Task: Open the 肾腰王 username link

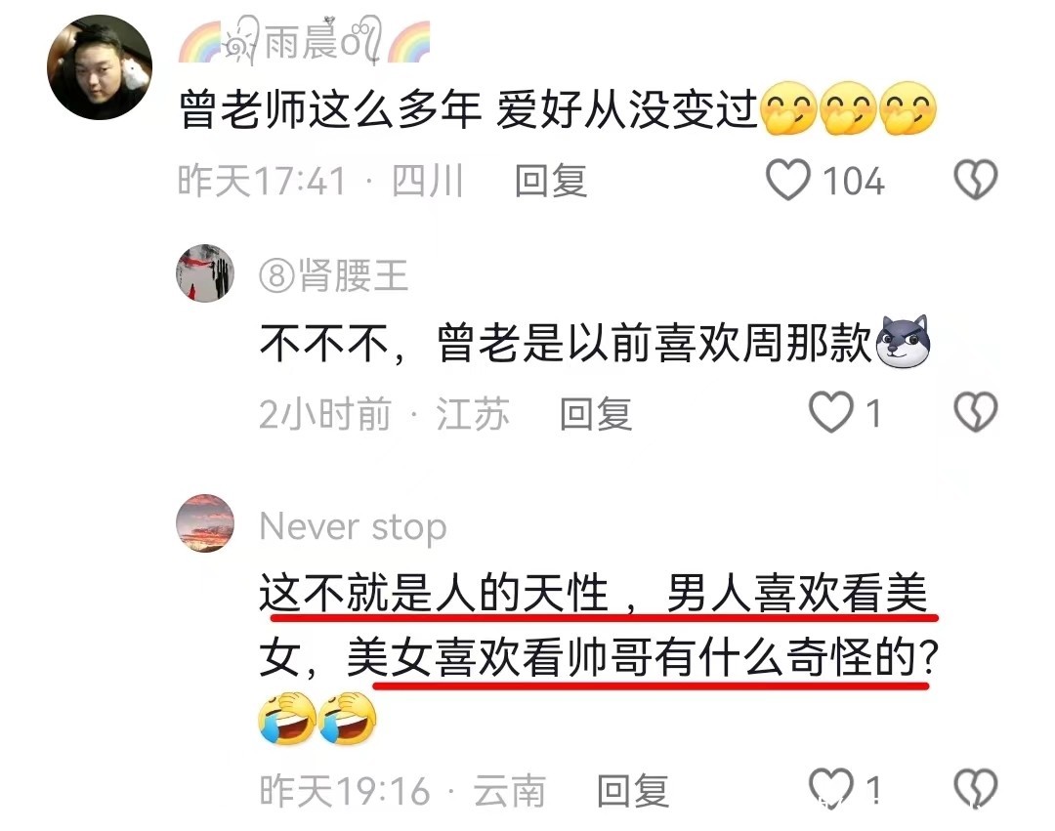Action: (334, 275)
